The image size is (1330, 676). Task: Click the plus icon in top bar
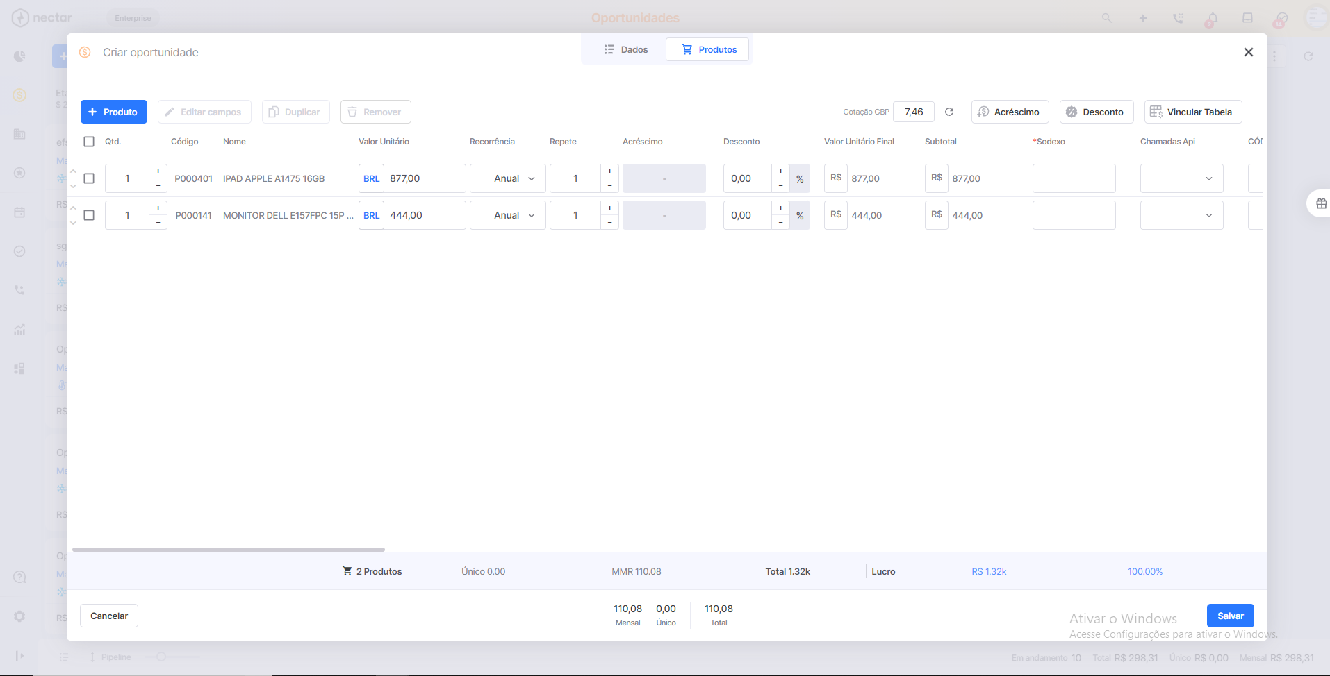[x=1142, y=18]
